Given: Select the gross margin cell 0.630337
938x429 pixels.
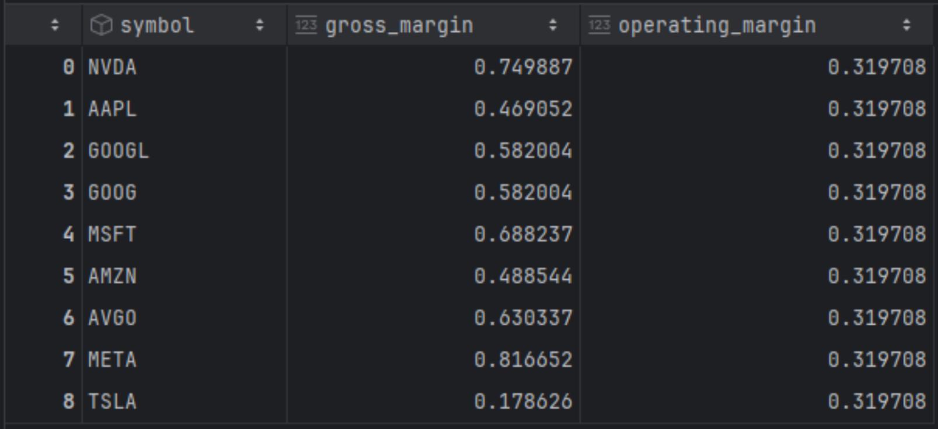Looking at the screenshot, I should [523, 318].
